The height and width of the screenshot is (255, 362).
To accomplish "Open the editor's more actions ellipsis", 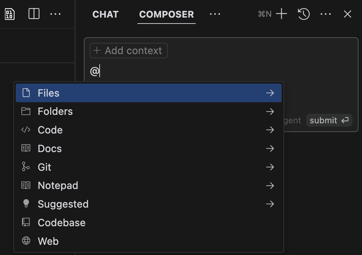I will tap(55, 14).
